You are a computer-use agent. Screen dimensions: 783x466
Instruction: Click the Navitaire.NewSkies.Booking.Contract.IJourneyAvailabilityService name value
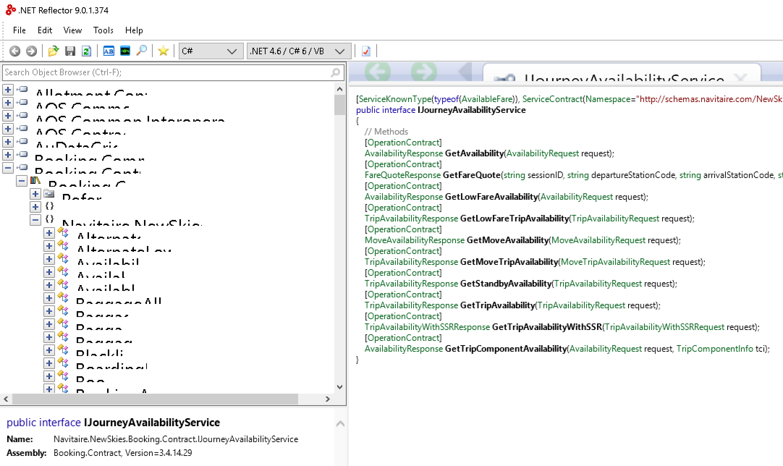(x=176, y=439)
